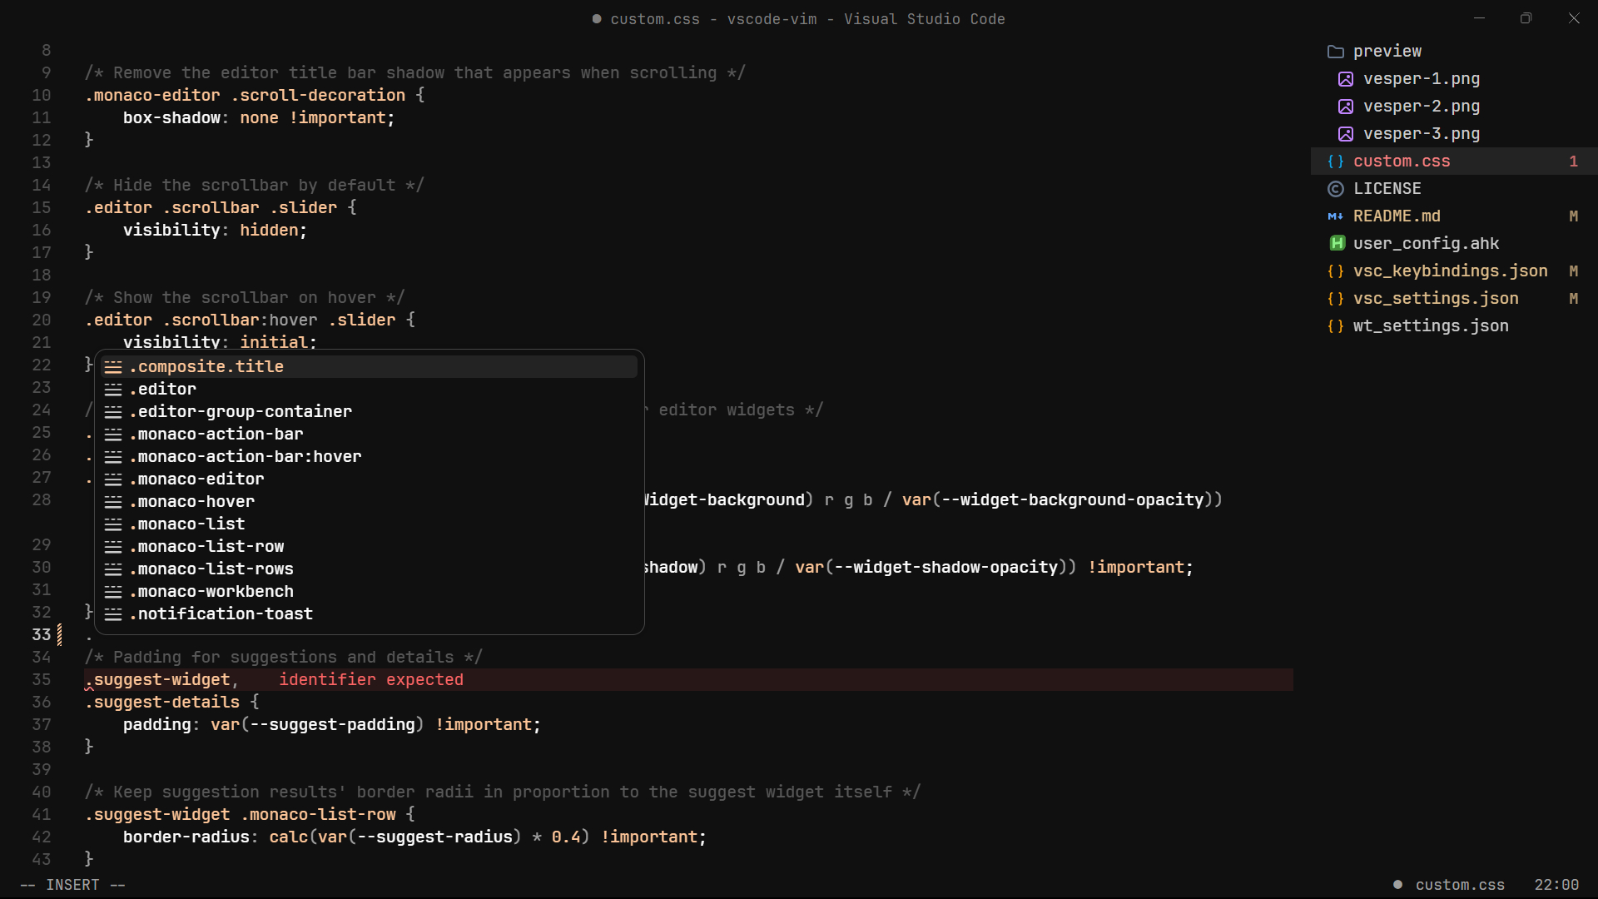Click the vsc_keybindings.json braces icon
This screenshot has width=1598, height=899.
click(1336, 271)
